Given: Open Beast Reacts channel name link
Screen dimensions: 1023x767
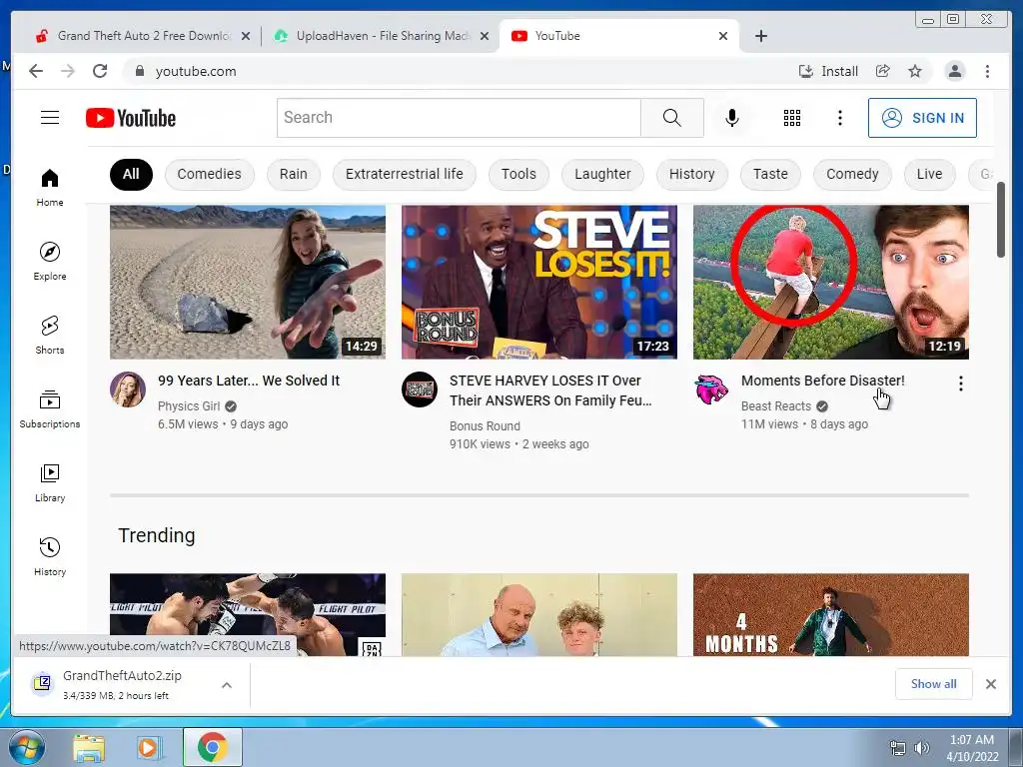Looking at the screenshot, I should coord(775,406).
